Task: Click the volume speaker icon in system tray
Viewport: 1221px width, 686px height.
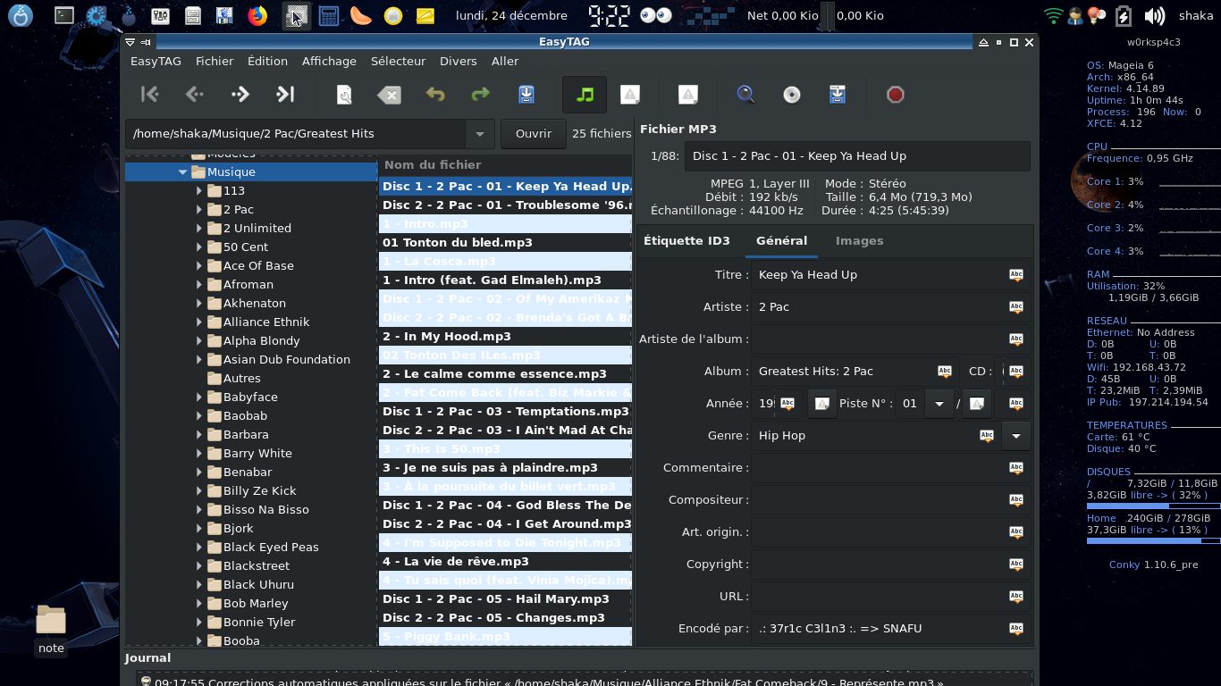Action: pyautogui.click(x=1155, y=15)
